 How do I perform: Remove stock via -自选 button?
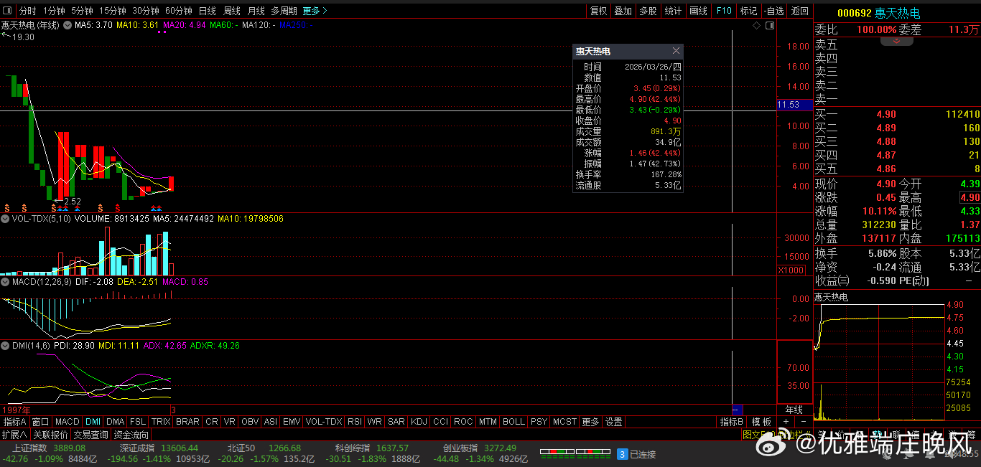pyautogui.click(x=773, y=11)
